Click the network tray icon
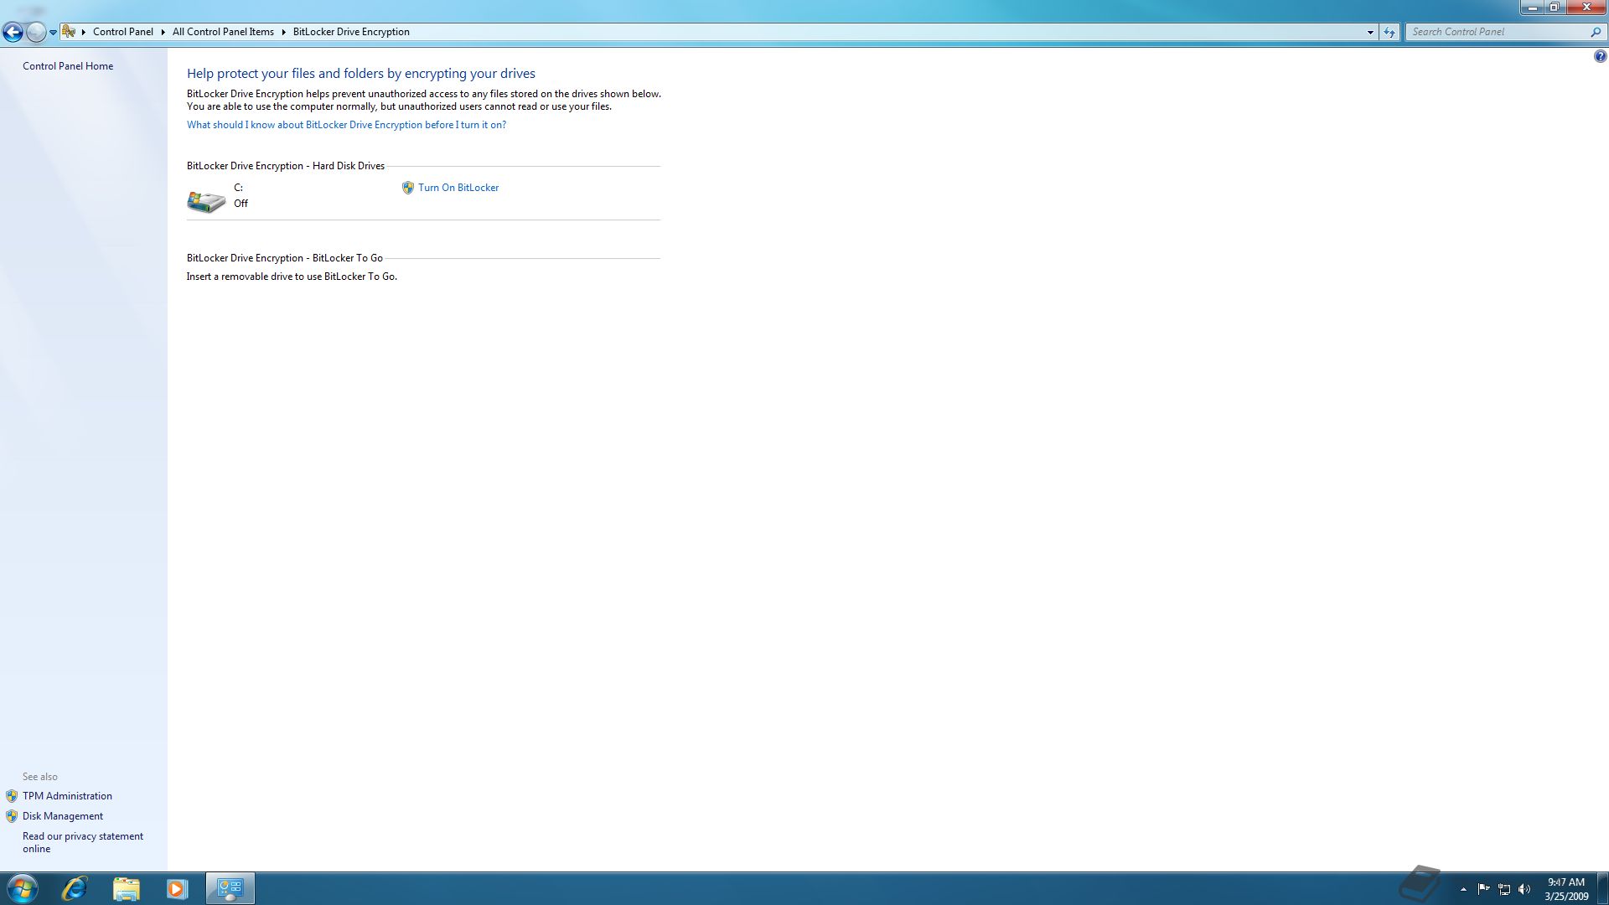 [1504, 889]
